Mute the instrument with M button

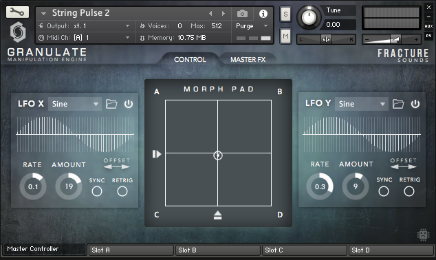pos(285,36)
